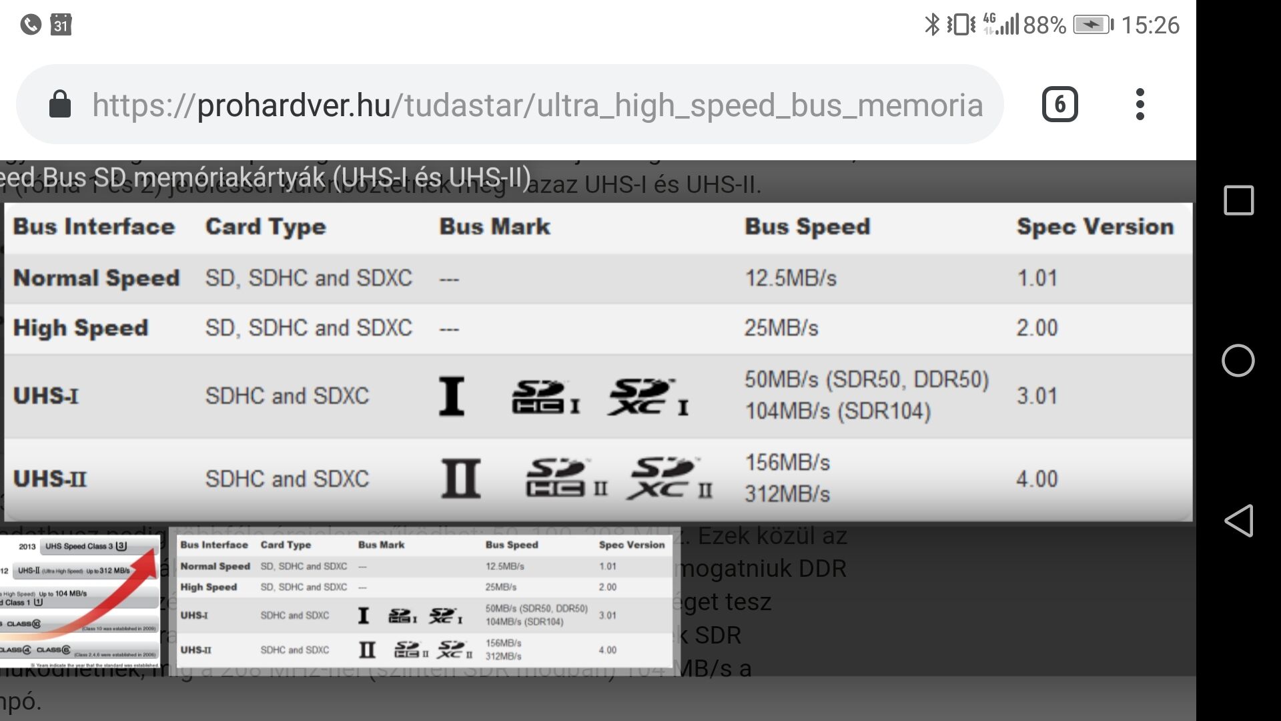1281x721 pixels.
Task: Tap the Android recent apps square button
Action: [1239, 200]
